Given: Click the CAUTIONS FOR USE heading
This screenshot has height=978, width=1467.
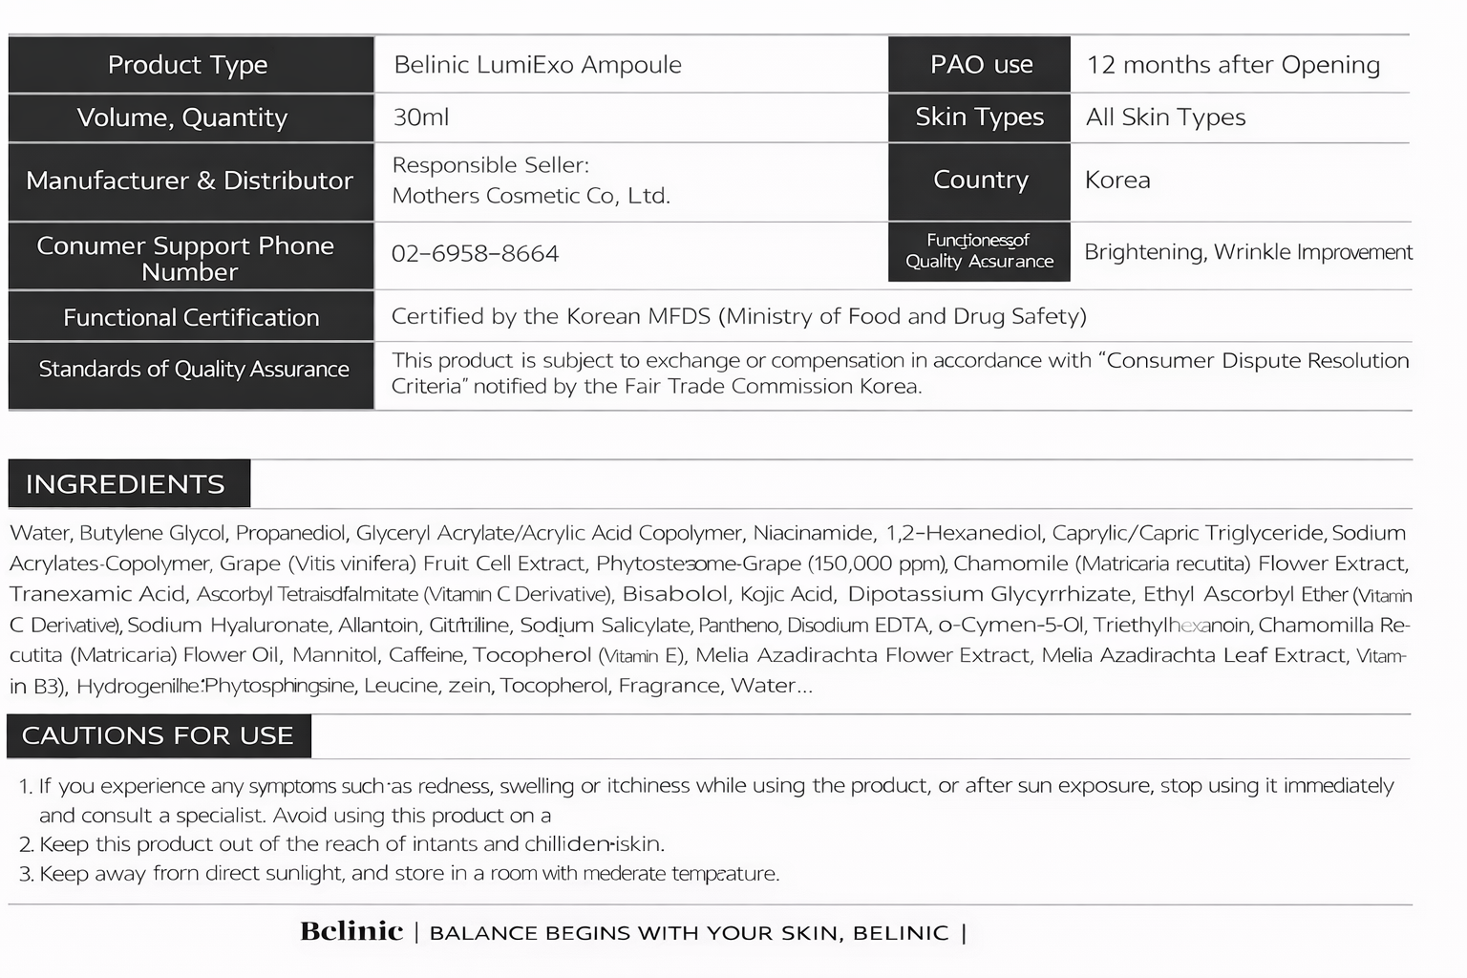Looking at the screenshot, I should (x=158, y=735).
